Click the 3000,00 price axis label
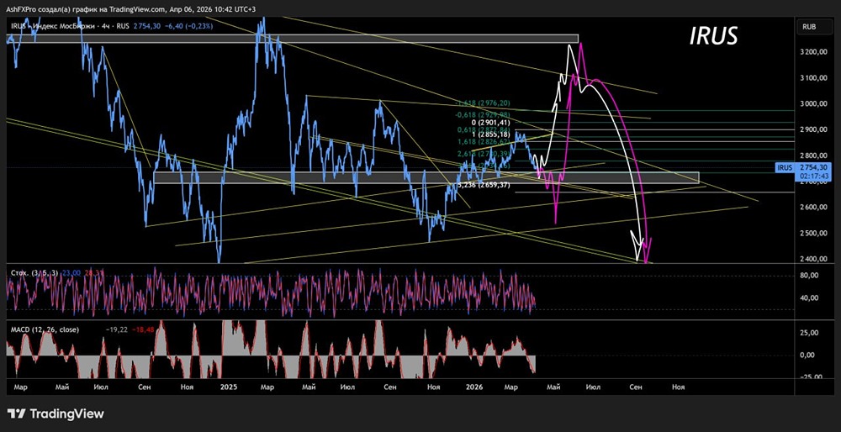 click(x=814, y=104)
